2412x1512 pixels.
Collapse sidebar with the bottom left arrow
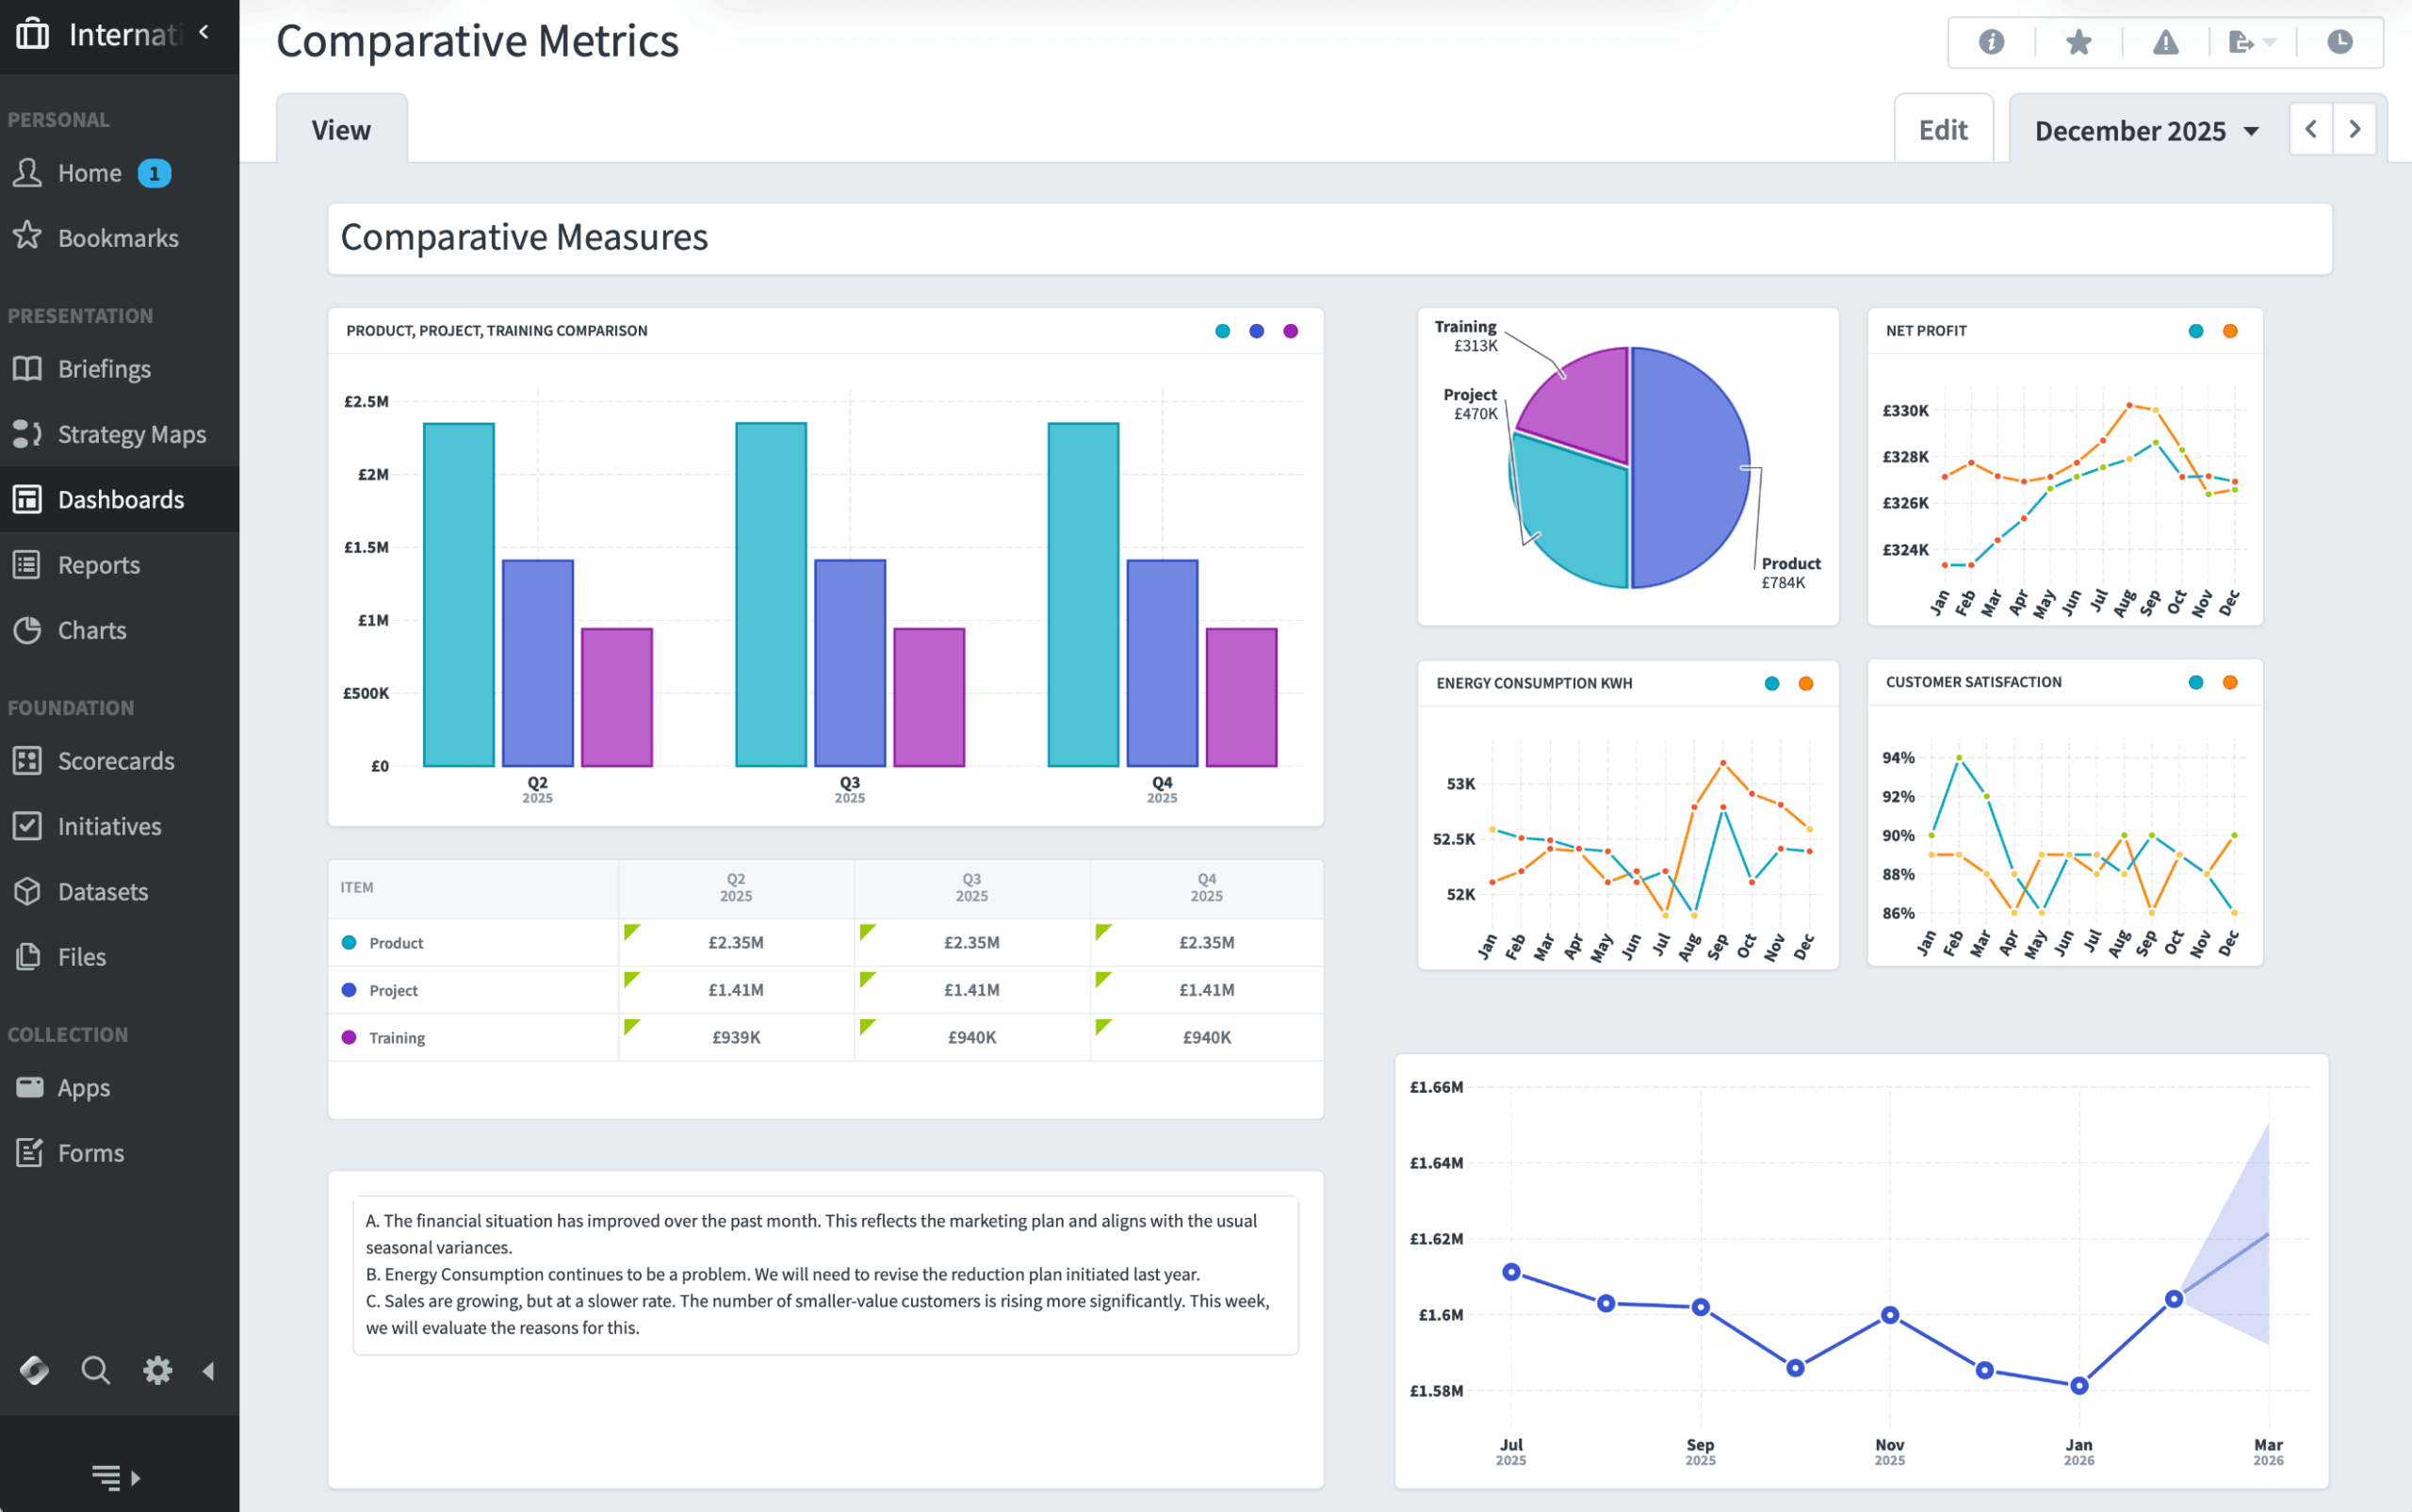click(x=208, y=1371)
